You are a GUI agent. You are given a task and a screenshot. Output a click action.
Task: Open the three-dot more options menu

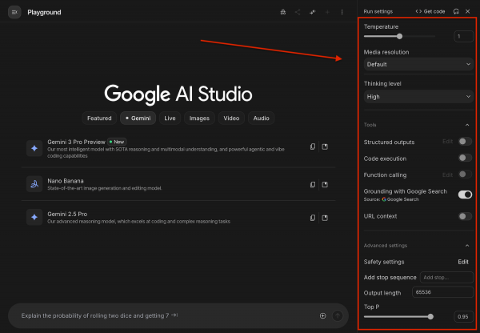click(x=342, y=12)
